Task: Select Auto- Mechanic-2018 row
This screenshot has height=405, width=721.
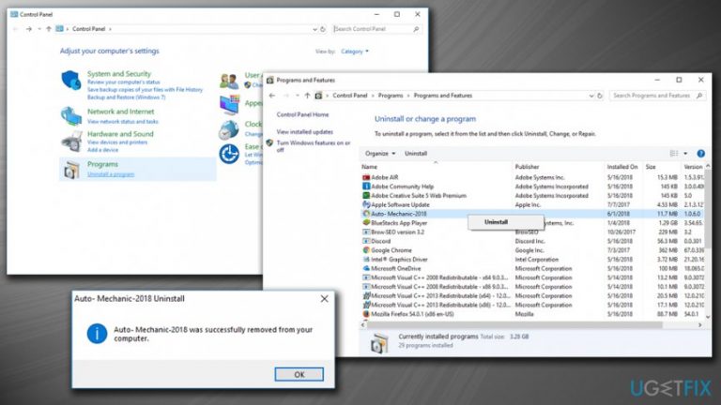Action: click(x=532, y=214)
